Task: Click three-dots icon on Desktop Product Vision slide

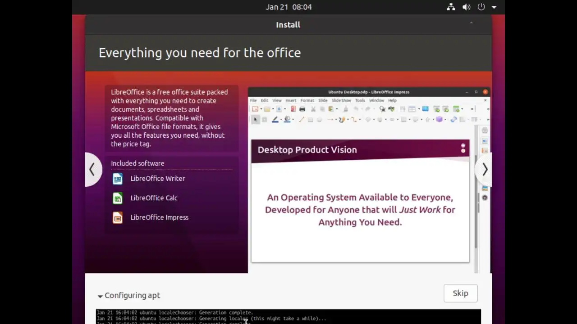Action: click(463, 148)
